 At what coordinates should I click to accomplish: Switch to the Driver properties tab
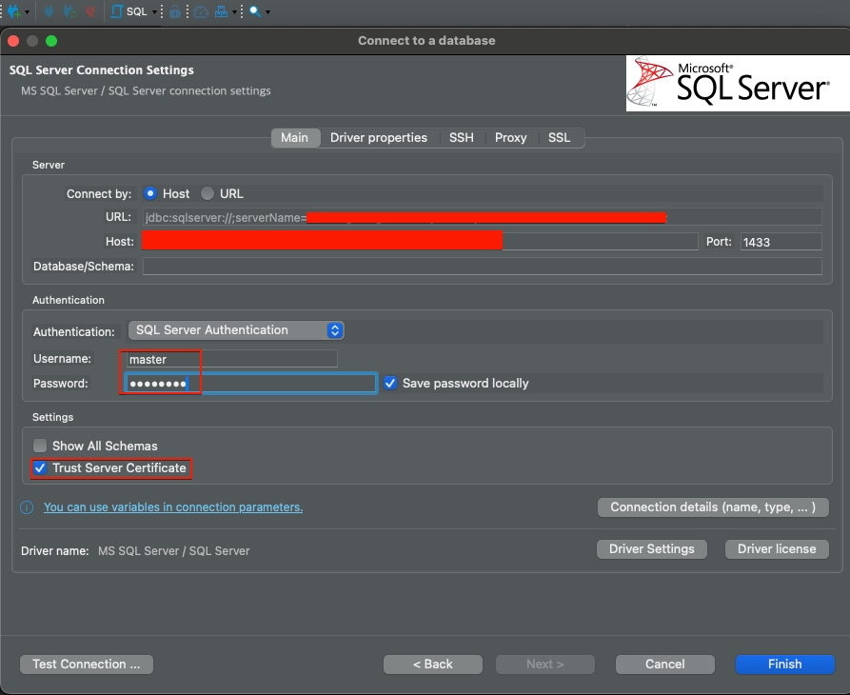pyautogui.click(x=378, y=138)
